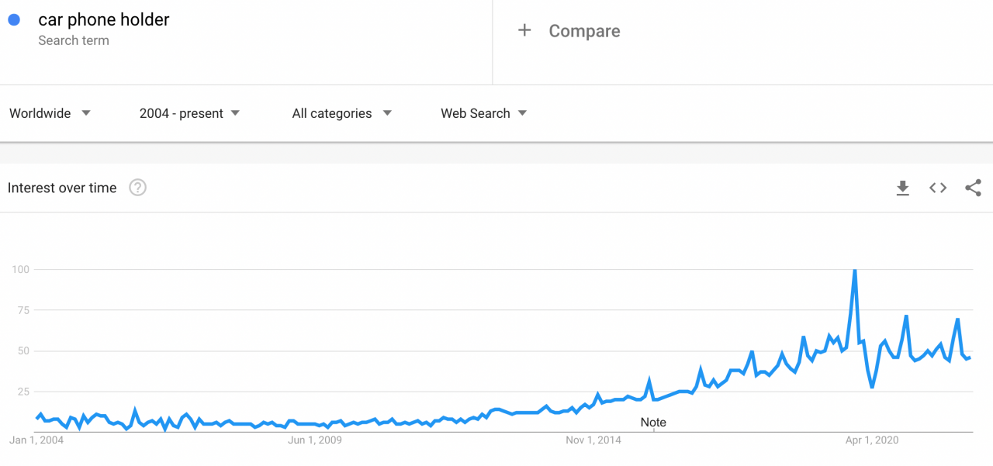Open the Web Search type dropdown
This screenshot has width=993, height=466.
click(x=484, y=113)
